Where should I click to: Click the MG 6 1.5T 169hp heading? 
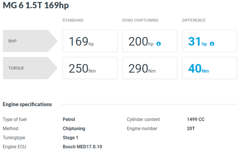tap(36, 5)
